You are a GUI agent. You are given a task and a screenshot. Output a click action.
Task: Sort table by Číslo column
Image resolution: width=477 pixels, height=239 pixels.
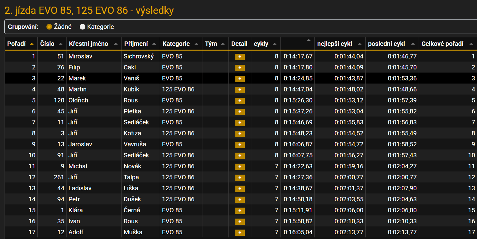47,44
